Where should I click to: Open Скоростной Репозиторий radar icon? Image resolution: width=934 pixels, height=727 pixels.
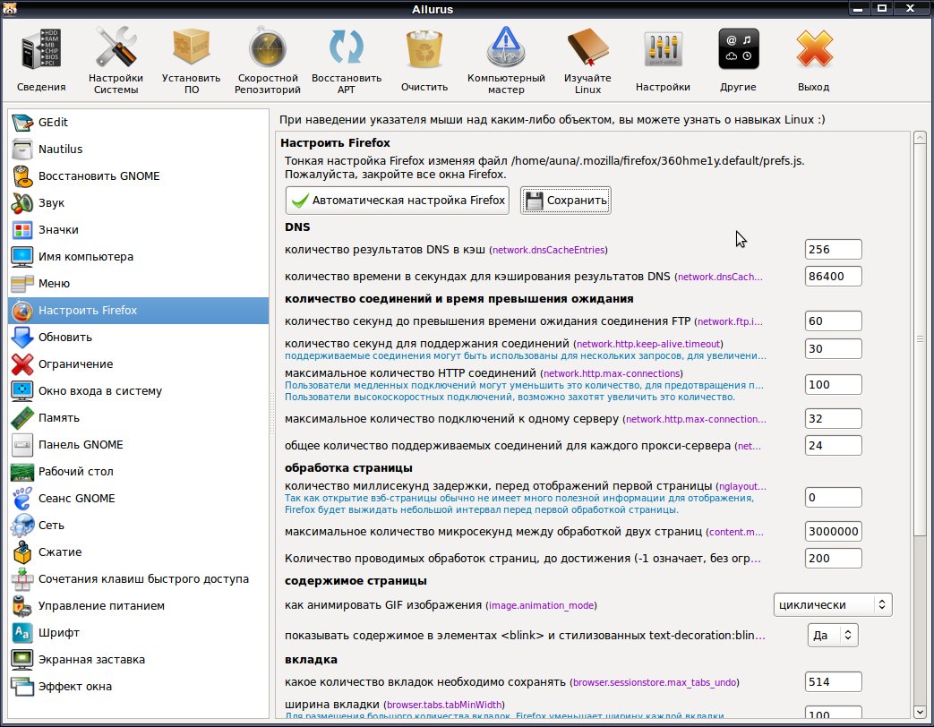268,47
